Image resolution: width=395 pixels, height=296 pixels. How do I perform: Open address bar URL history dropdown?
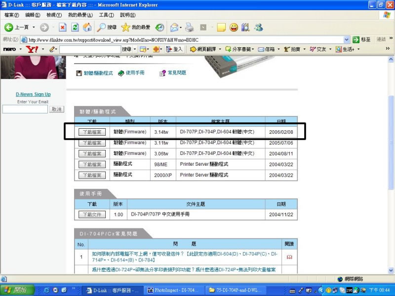tap(347, 39)
